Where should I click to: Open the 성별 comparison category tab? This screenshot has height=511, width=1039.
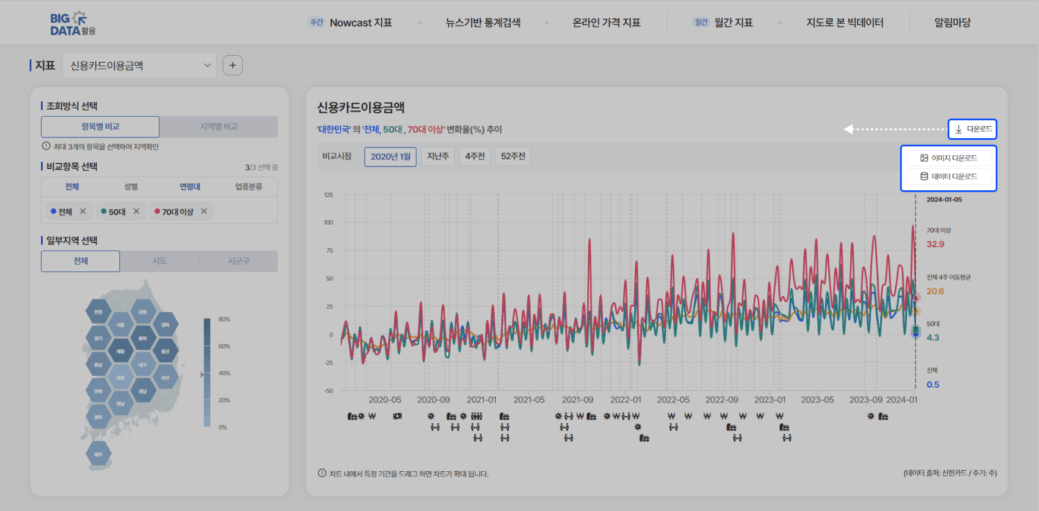tap(131, 187)
